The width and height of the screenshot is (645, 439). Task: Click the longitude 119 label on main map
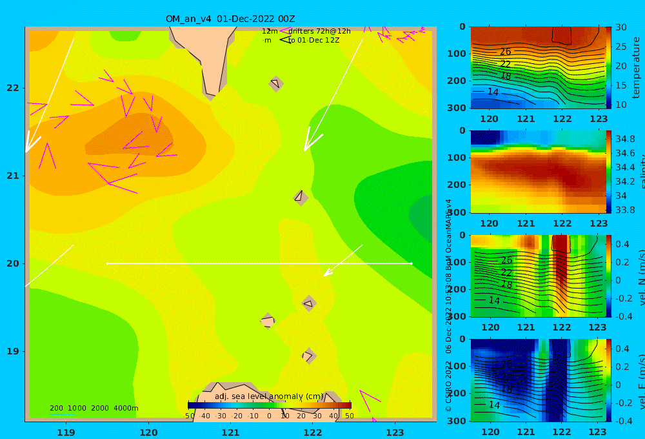(x=66, y=433)
